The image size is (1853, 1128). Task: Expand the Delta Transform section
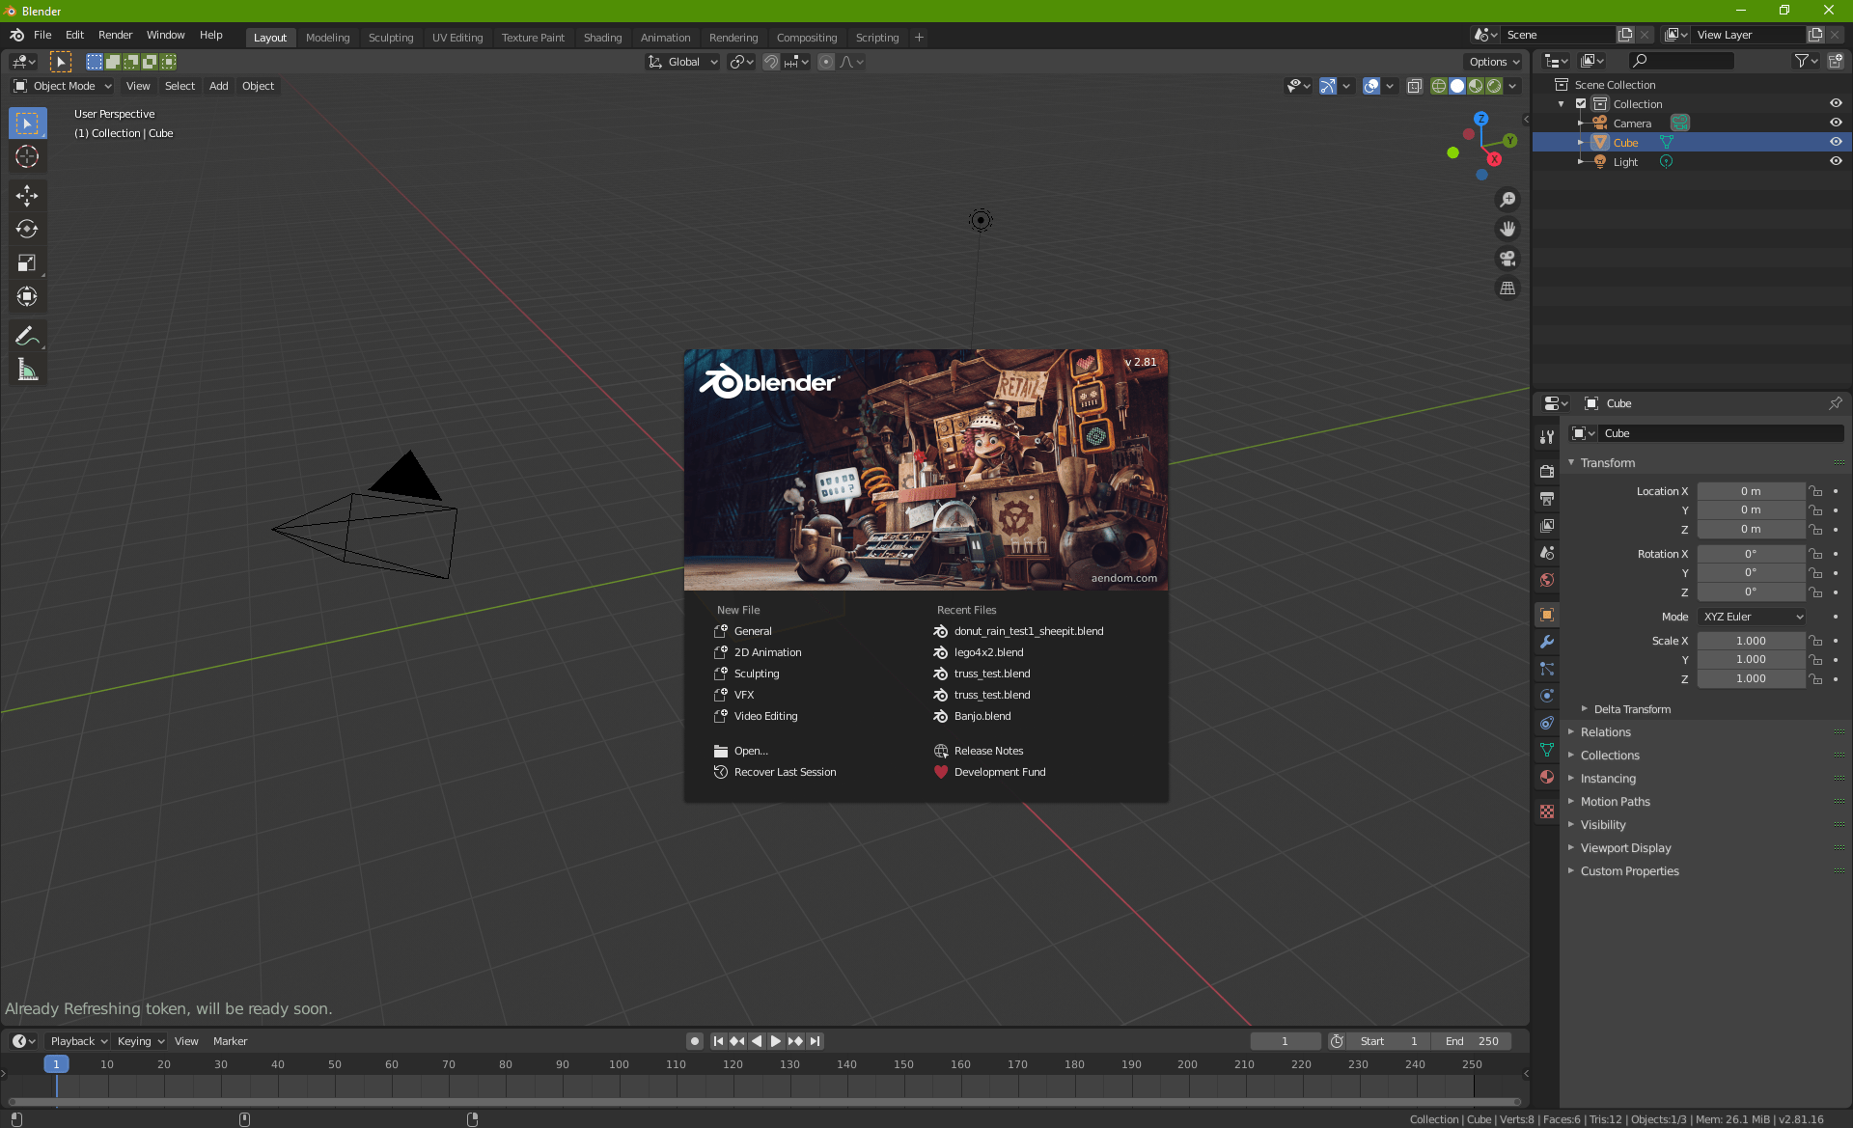[x=1631, y=708]
